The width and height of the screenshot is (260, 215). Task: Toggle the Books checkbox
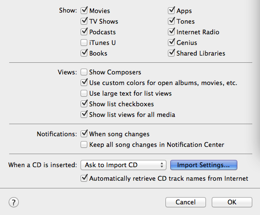click(x=84, y=53)
